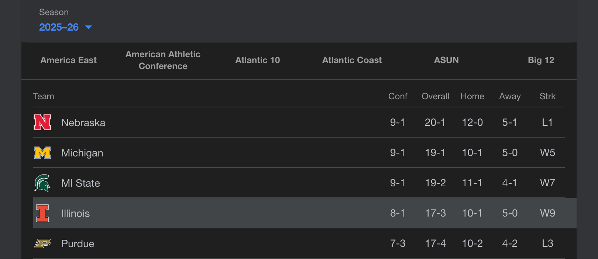This screenshot has width=598, height=259.
Task: Click the Purdue team name
Action: tap(78, 244)
